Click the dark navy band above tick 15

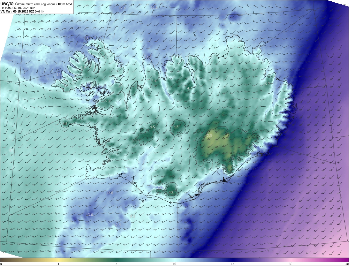click(233, 260)
